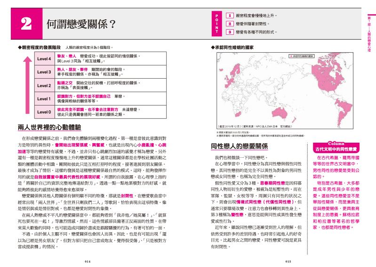Click the word 單戀 in Level 1 row

[119, 96]
